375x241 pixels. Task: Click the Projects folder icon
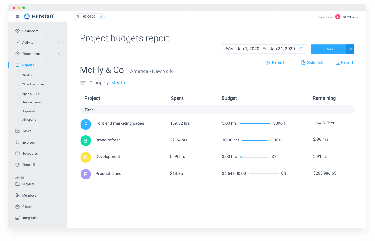point(18,184)
